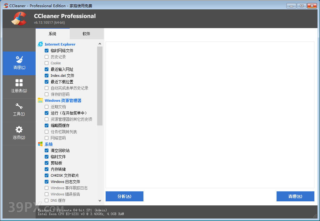Enable 保存的密码 checkbox

47,94
